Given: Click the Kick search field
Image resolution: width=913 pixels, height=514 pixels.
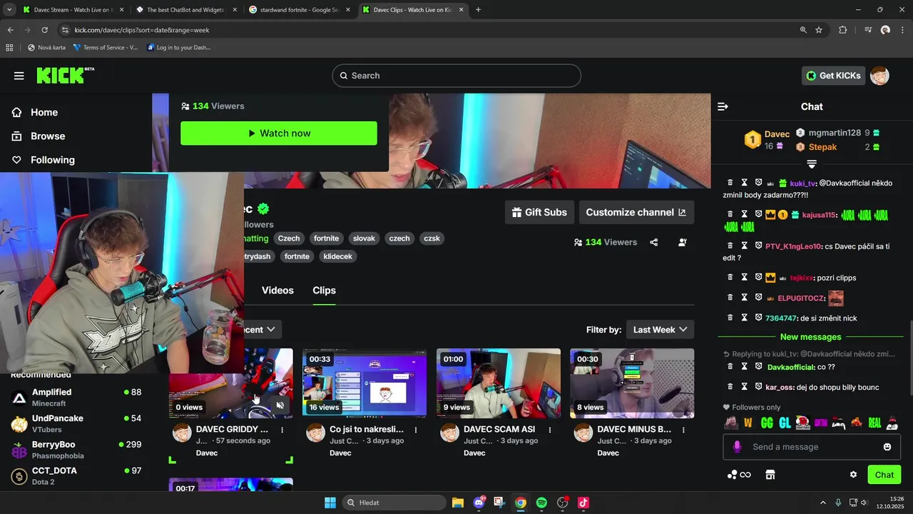Looking at the screenshot, I should 456,76.
